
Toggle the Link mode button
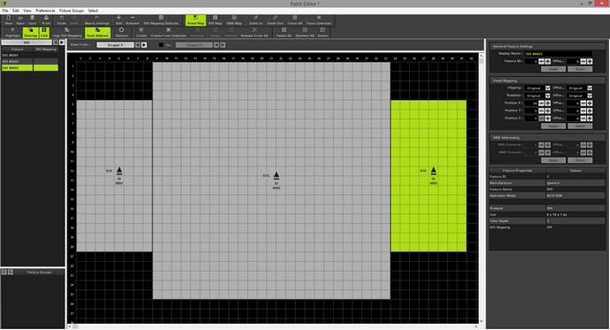click(44, 33)
